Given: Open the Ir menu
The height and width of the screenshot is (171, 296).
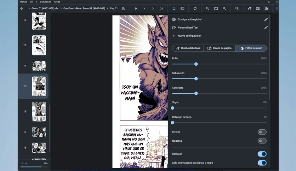Looking at the screenshot, I should click(36, 2).
